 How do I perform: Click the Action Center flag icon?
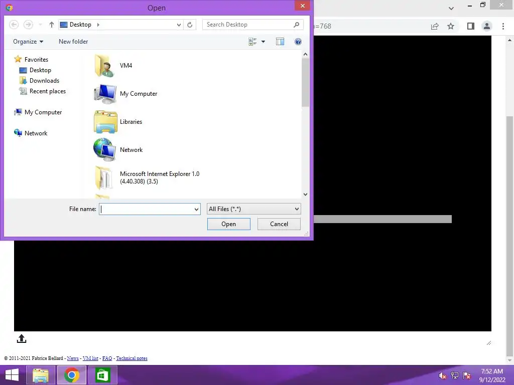(467, 375)
